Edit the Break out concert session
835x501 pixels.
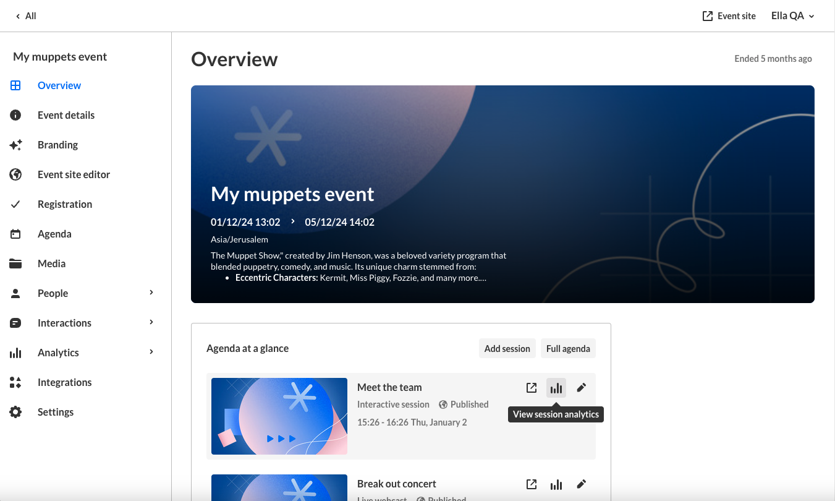pyautogui.click(x=581, y=484)
